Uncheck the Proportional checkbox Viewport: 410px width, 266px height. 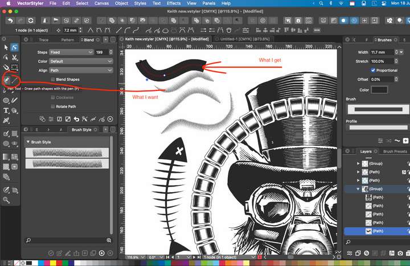click(373, 70)
